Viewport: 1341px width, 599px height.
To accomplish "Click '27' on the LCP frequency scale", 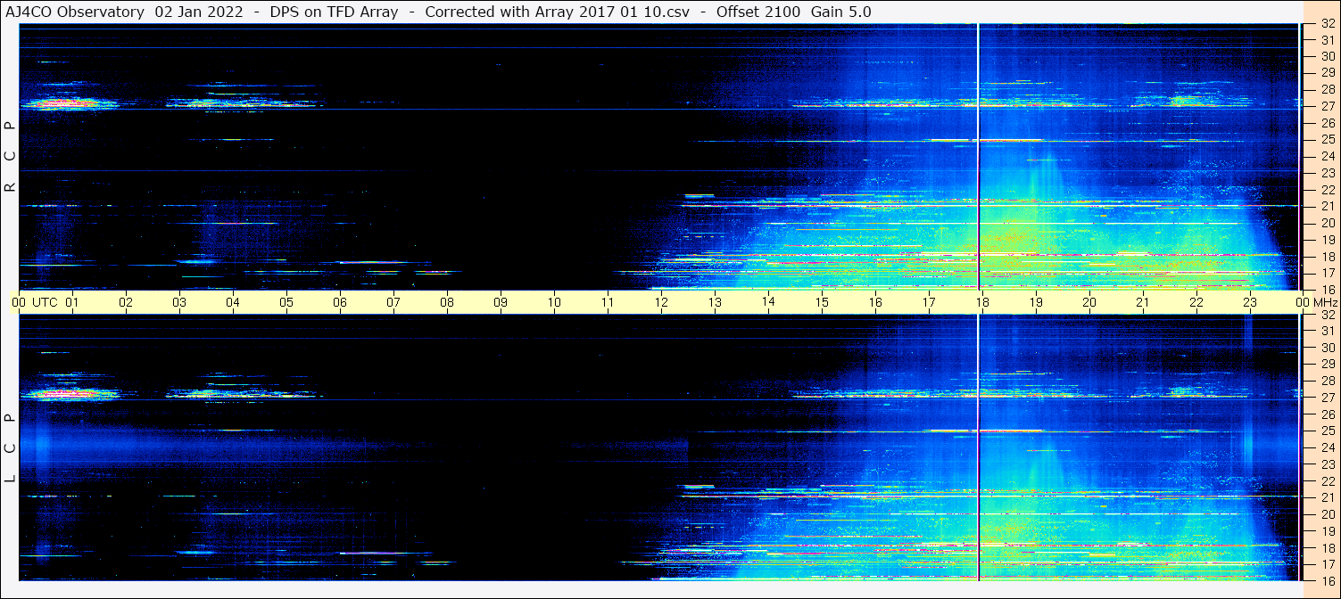I will coord(1328,398).
